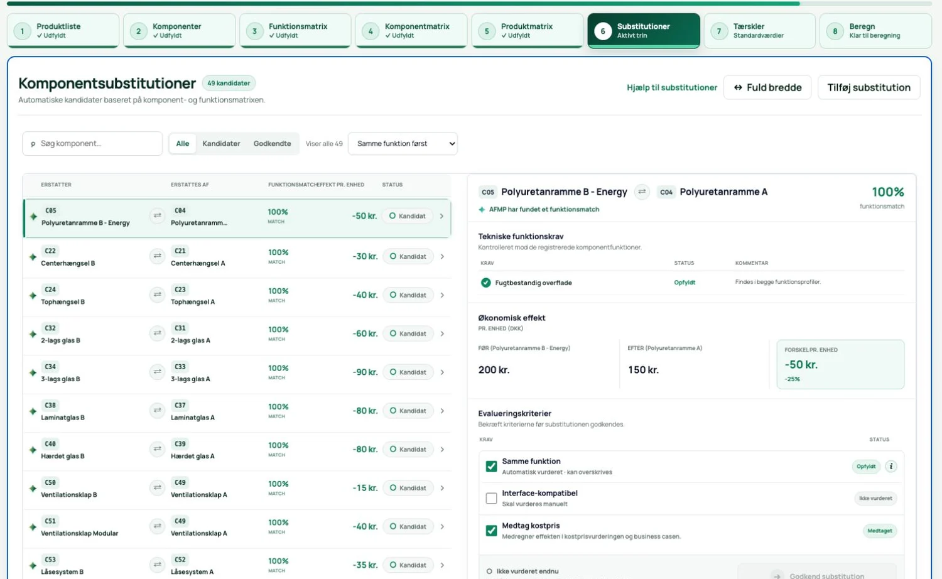This screenshot has width=942, height=579.
Task: Click swap icon in detail panel header
Action: click(642, 192)
